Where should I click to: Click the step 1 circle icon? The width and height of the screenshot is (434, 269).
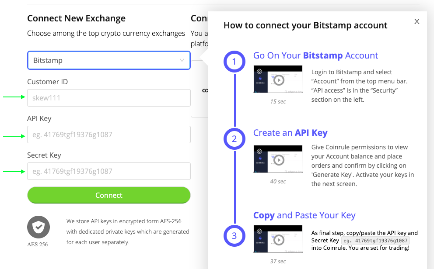click(x=234, y=62)
